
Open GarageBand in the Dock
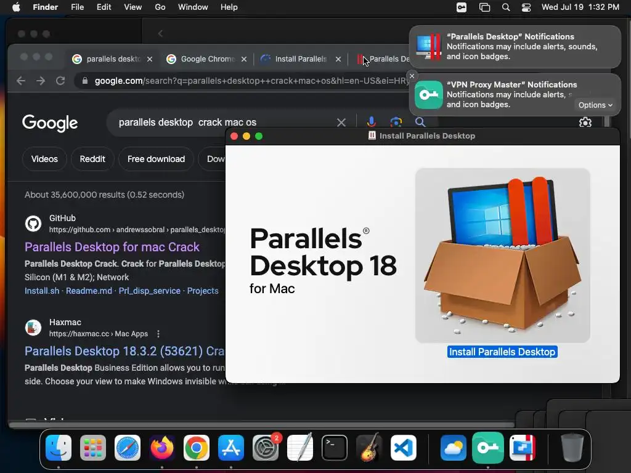pyautogui.click(x=369, y=448)
